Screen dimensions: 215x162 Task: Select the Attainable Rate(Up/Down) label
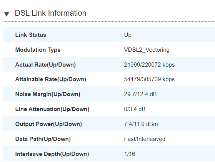[x=51, y=79]
